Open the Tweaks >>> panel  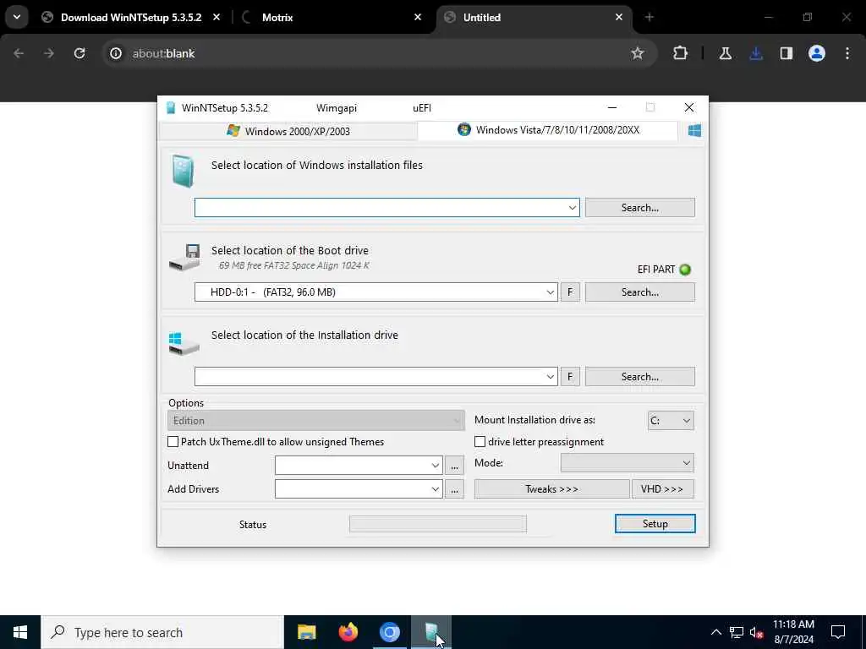click(551, 489)
